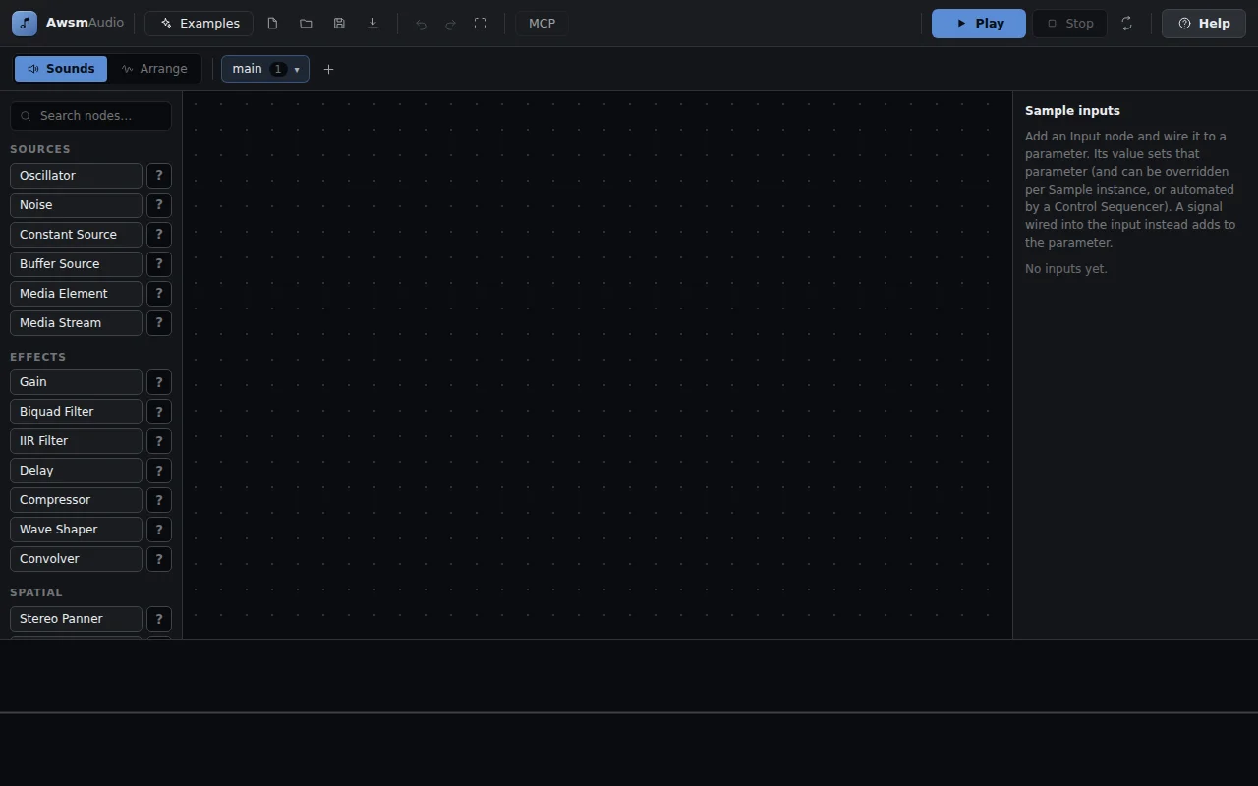Show help for Oscillator node
The image size is (1258, 786).
coord(158,176)
